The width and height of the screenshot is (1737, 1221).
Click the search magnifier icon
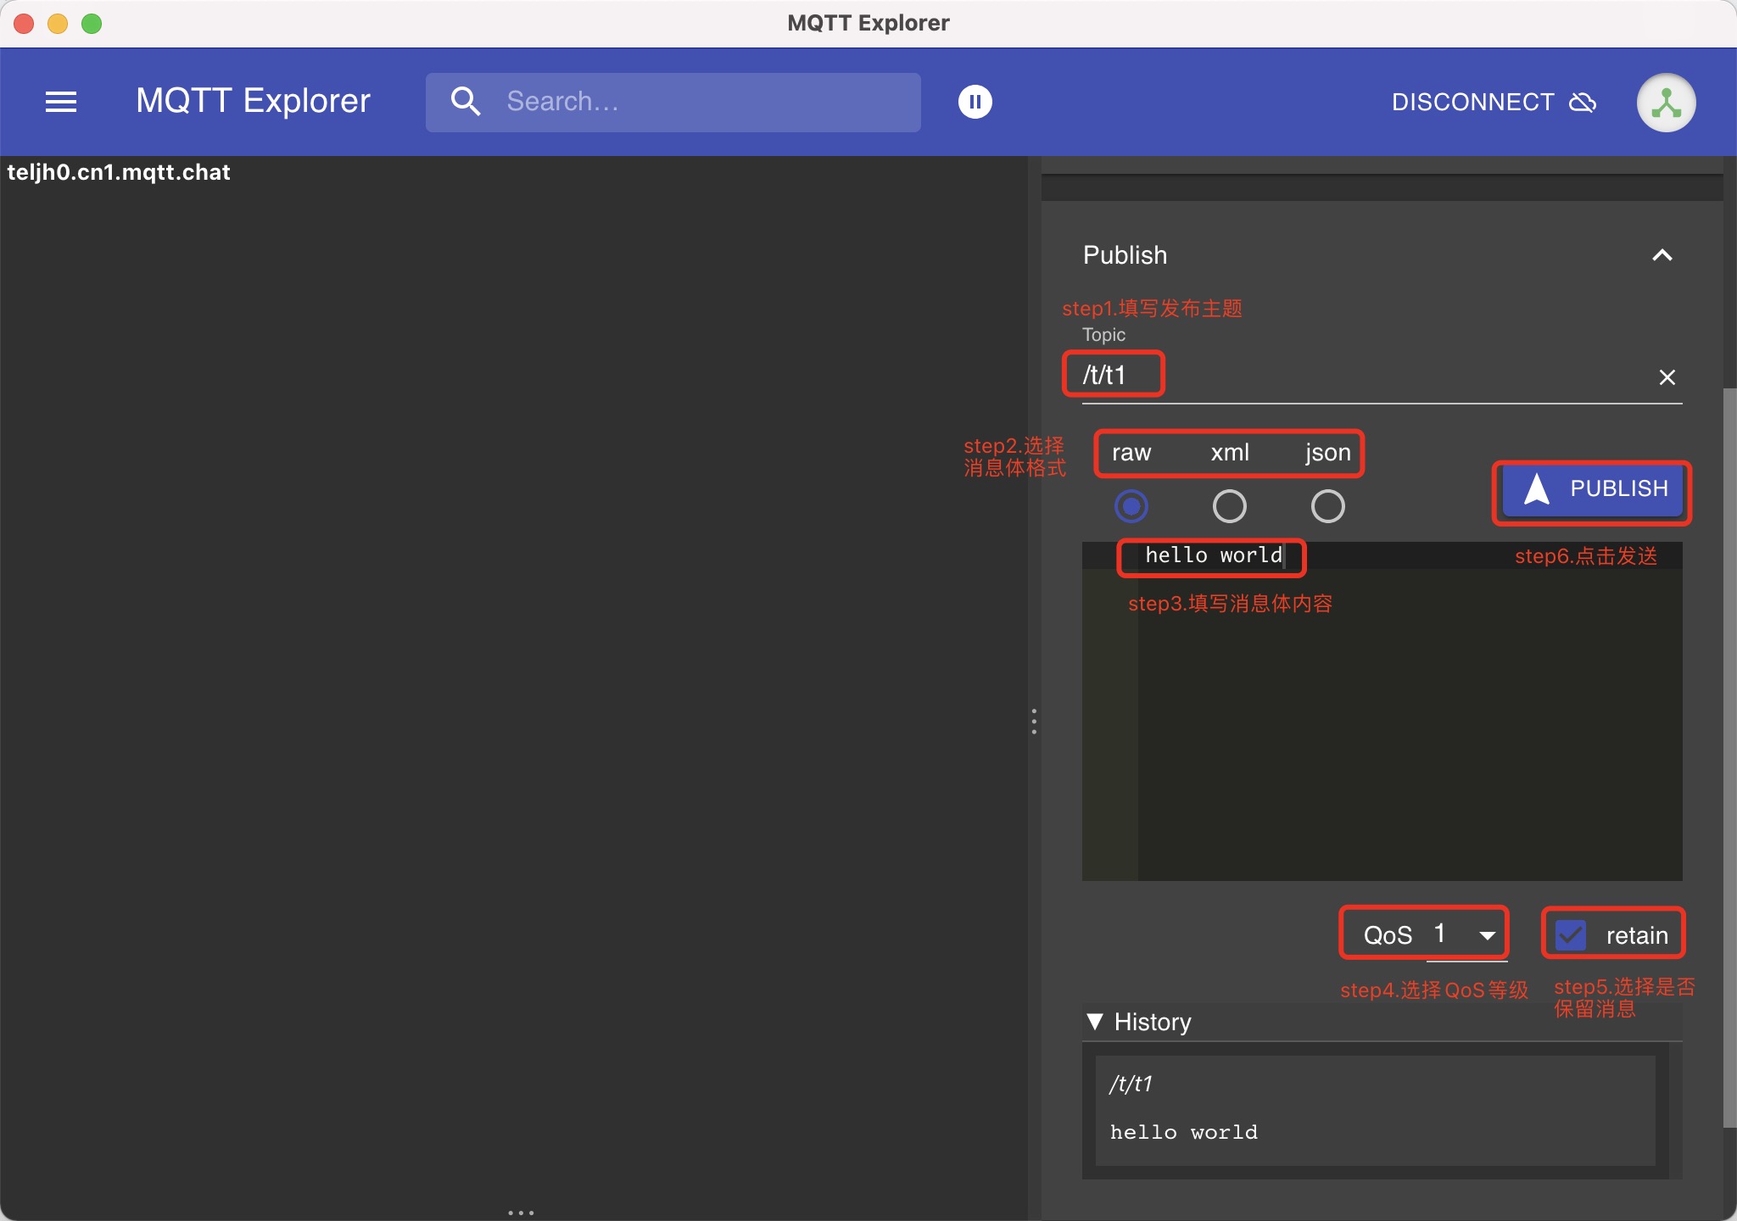tap(466, 102)
